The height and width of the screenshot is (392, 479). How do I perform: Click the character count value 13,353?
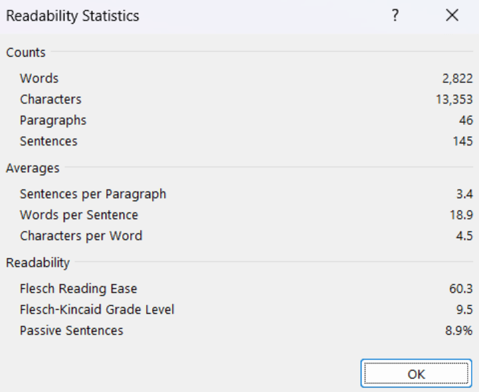(454, 99)
